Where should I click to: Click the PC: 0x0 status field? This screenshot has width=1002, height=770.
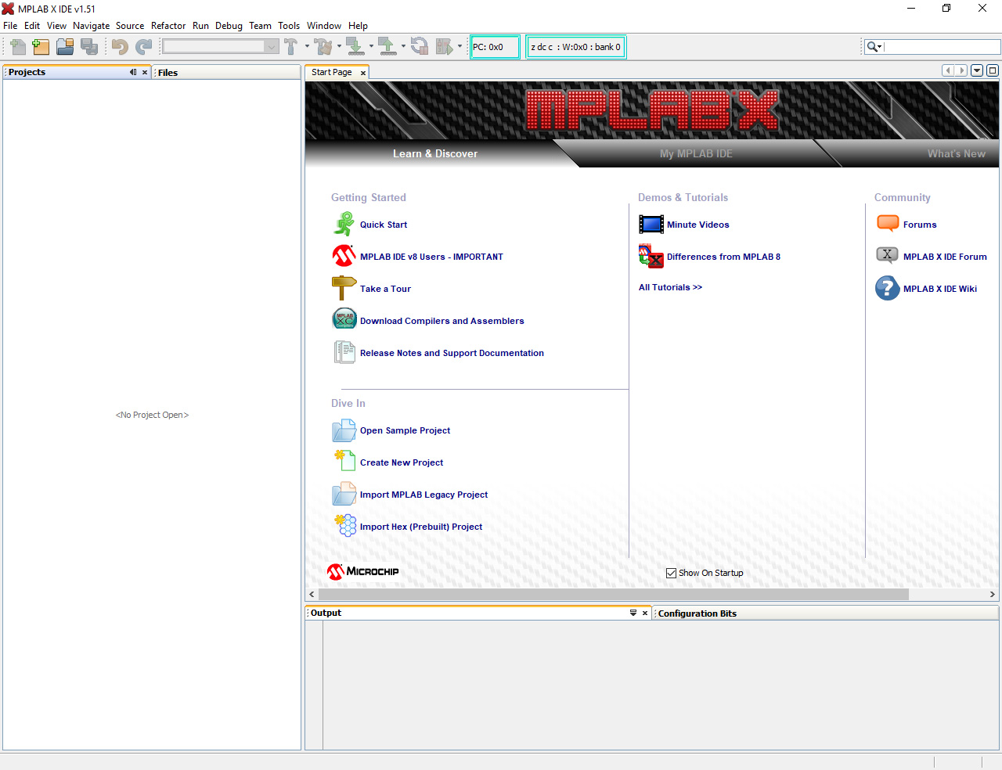tap(495, 47)
